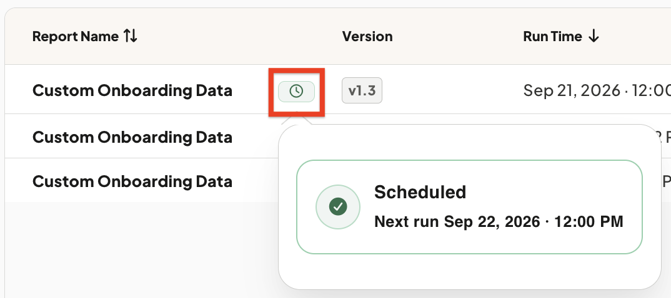Screen dimensions: 671x298
Task: Open the second Custom Onboarding Data report
Action: (132, 137)
